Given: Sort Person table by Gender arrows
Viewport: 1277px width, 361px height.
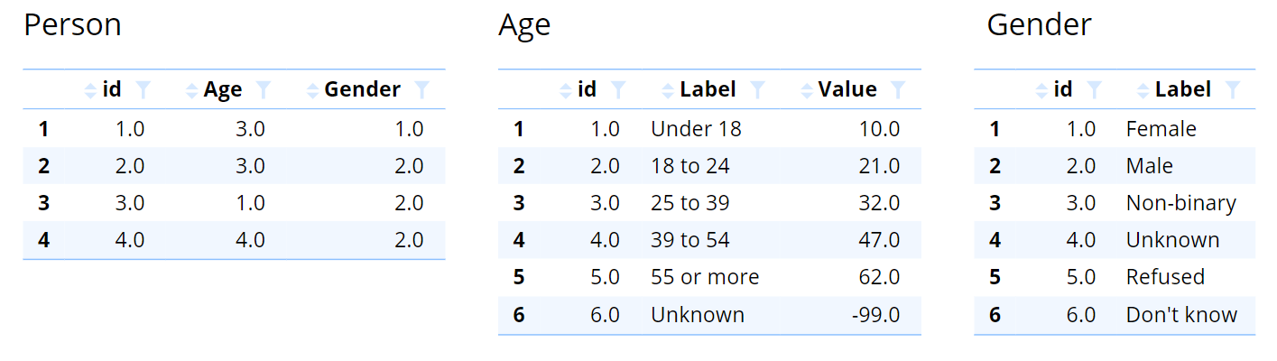Looking at the screenshot, I should click(x=312, y=90).
